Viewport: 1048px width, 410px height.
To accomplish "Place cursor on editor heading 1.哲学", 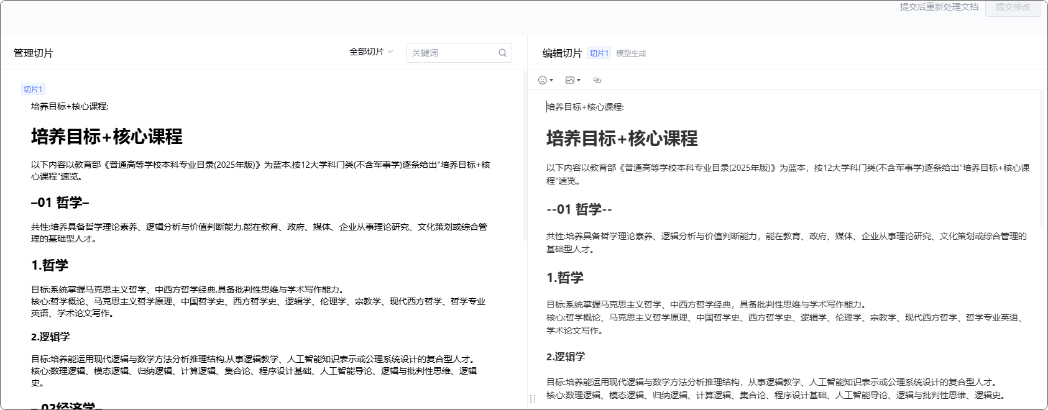I will click(x=564, y=278).
